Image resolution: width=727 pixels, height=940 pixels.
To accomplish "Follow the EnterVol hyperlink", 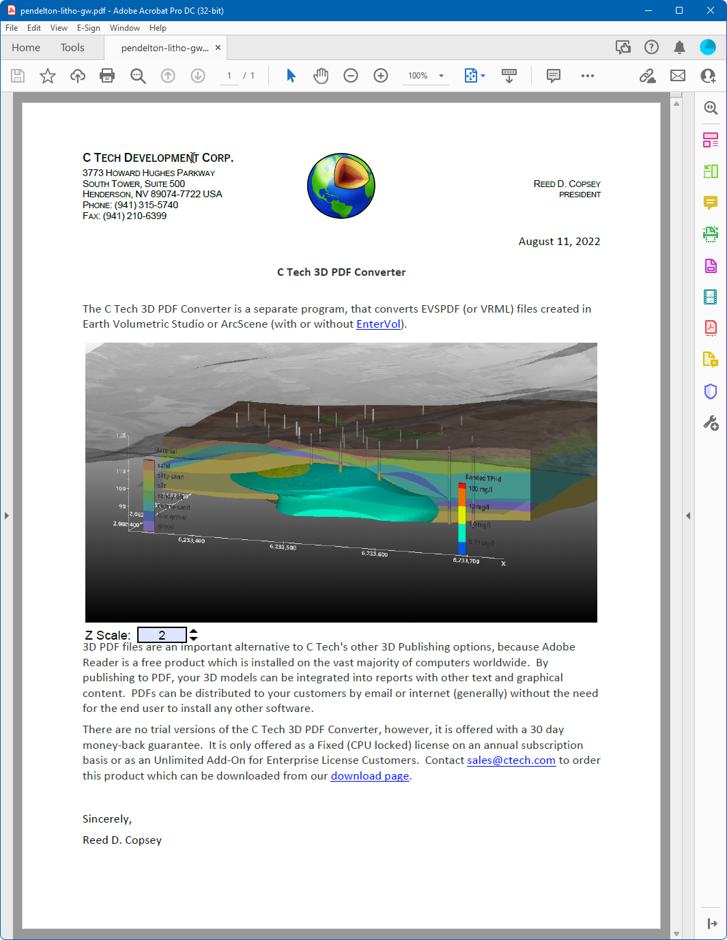I will tap(378, 324).
